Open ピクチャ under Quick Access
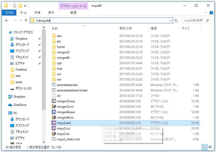216x152 pixels. [x=17, y=63]
